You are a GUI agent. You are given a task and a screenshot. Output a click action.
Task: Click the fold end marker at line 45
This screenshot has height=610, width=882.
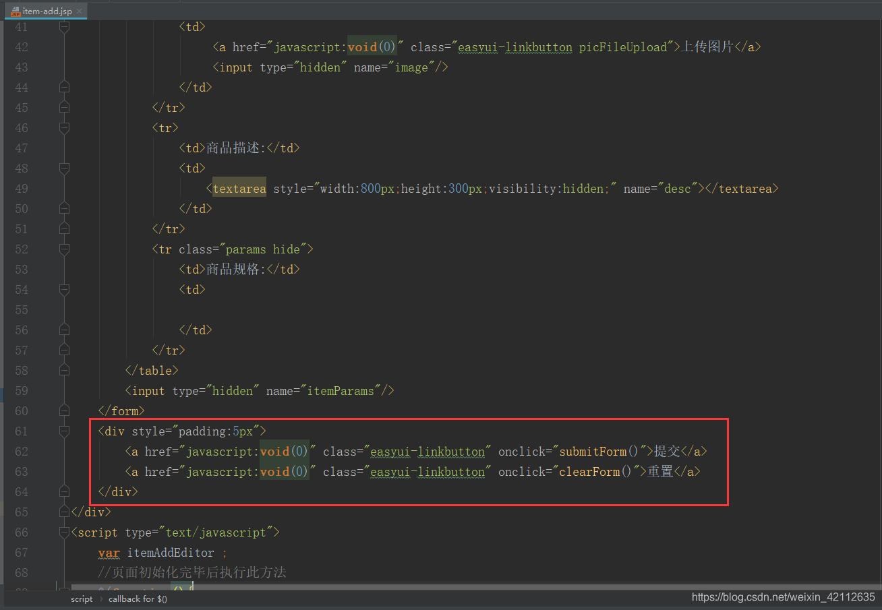point(64,108)
